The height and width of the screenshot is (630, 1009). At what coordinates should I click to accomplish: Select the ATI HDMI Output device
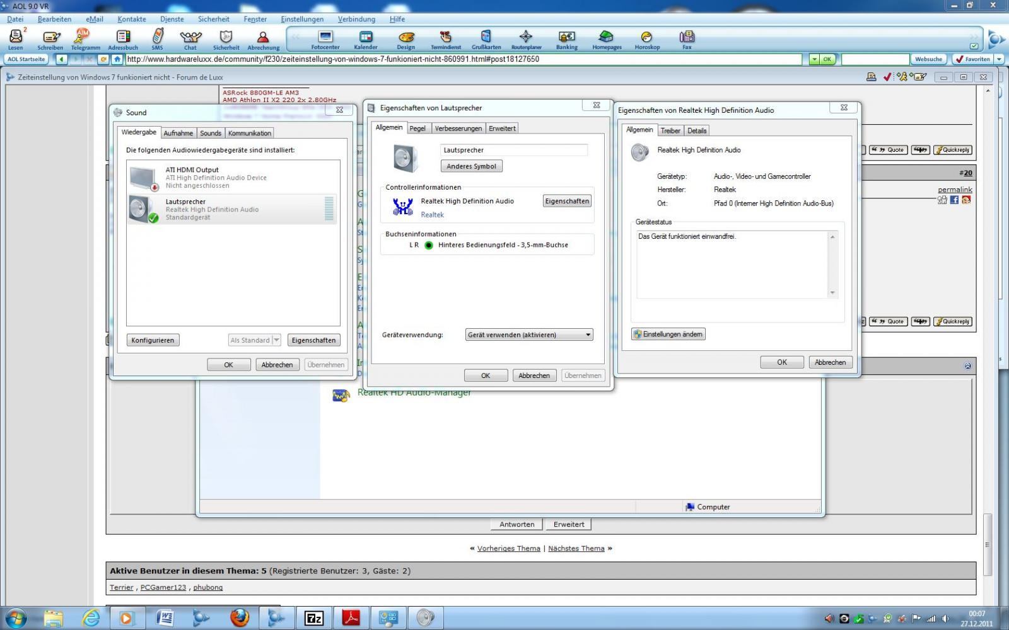[233, 177]
